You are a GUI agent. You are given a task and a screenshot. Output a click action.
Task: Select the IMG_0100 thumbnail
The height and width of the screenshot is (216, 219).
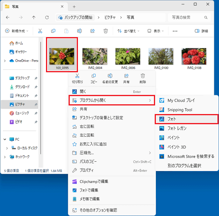[161, 56]
